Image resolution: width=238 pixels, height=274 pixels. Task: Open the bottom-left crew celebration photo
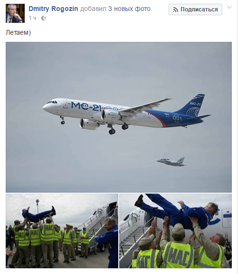(x=62, y=231)
